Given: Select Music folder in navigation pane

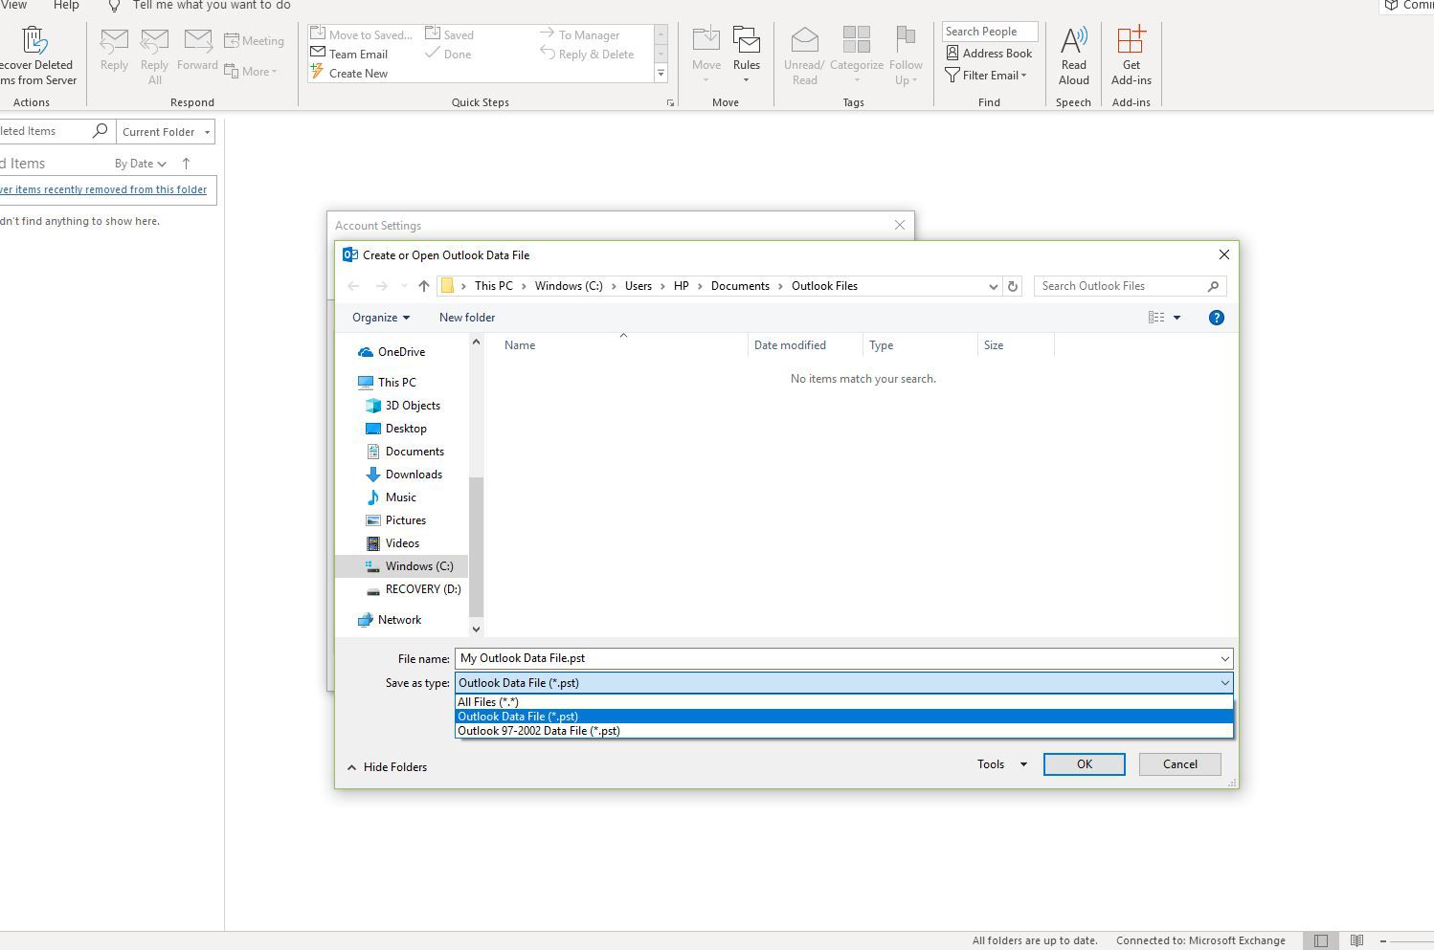Looking at the screenshot, I should click(x=400, y=497).
